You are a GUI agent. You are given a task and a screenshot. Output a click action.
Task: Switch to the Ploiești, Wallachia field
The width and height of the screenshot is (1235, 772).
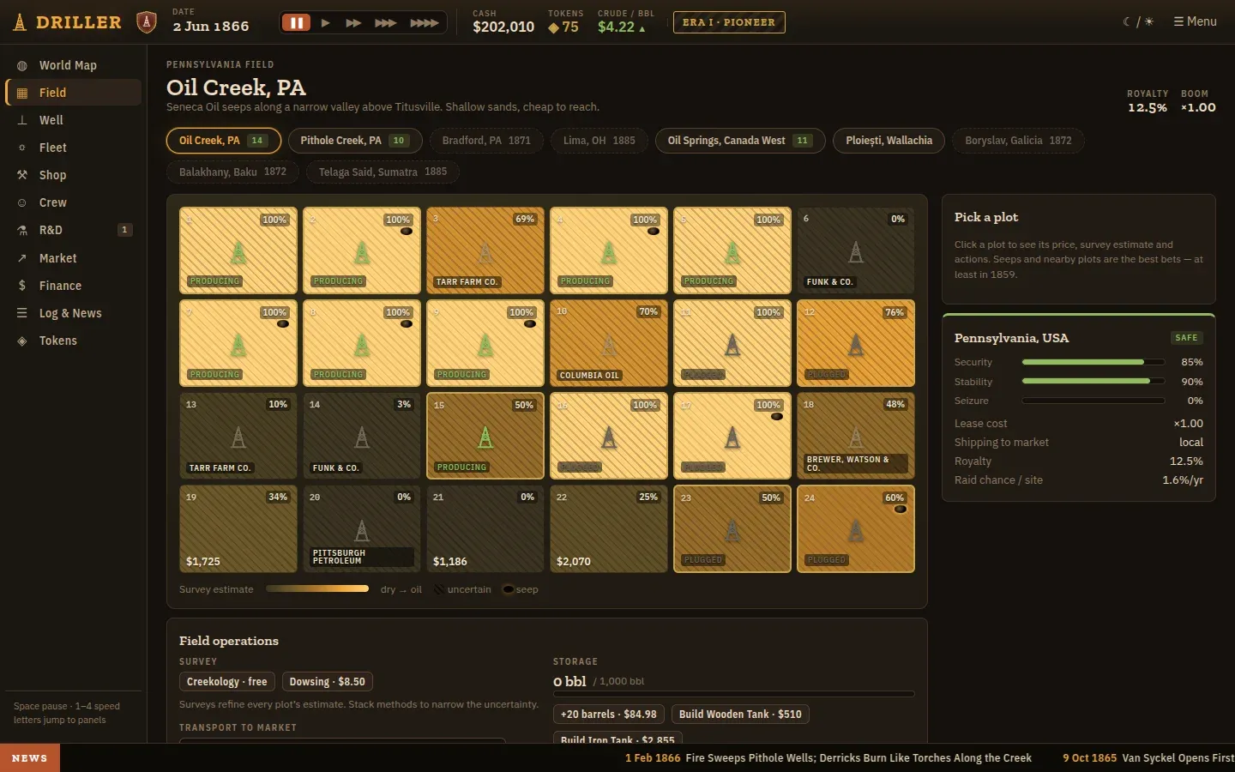click(889, 141)
